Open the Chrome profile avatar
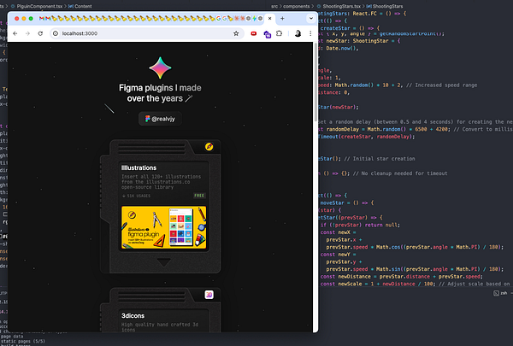Viewport: 513px width, 346px height. 298,33
